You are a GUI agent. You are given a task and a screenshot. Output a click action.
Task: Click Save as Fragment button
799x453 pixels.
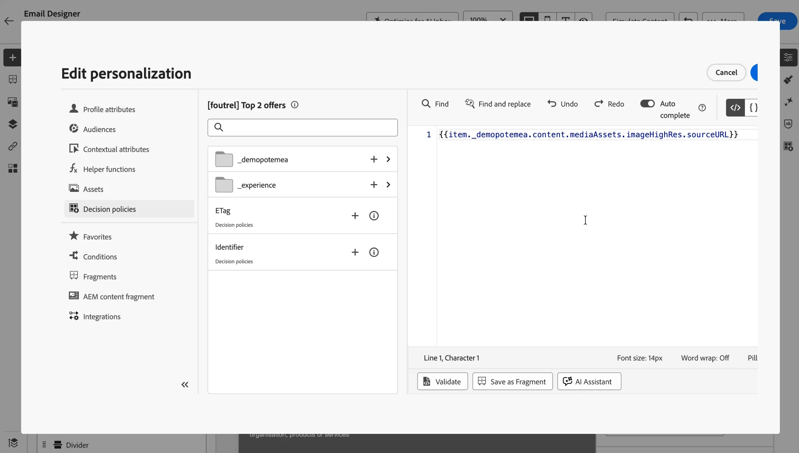click(x=512, y=381)
